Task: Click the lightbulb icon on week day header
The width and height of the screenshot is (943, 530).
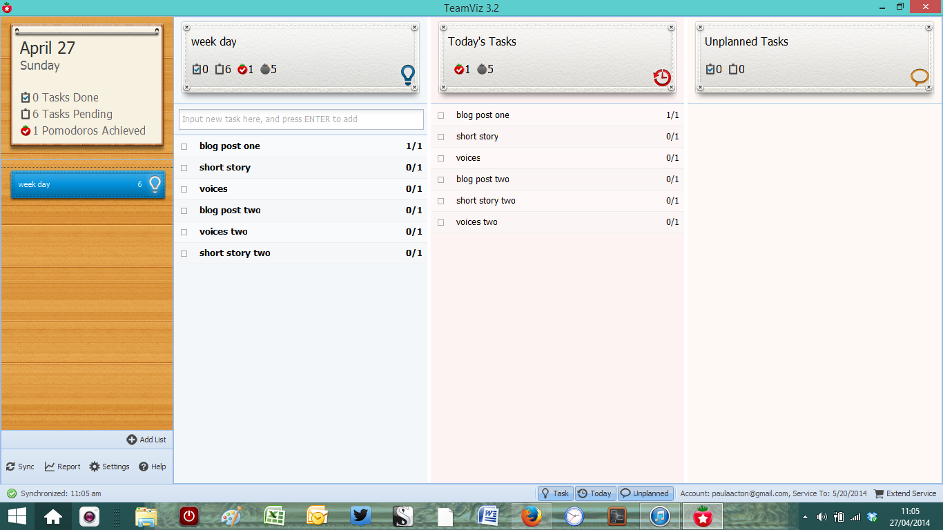Action: click(x=408, y=75)
